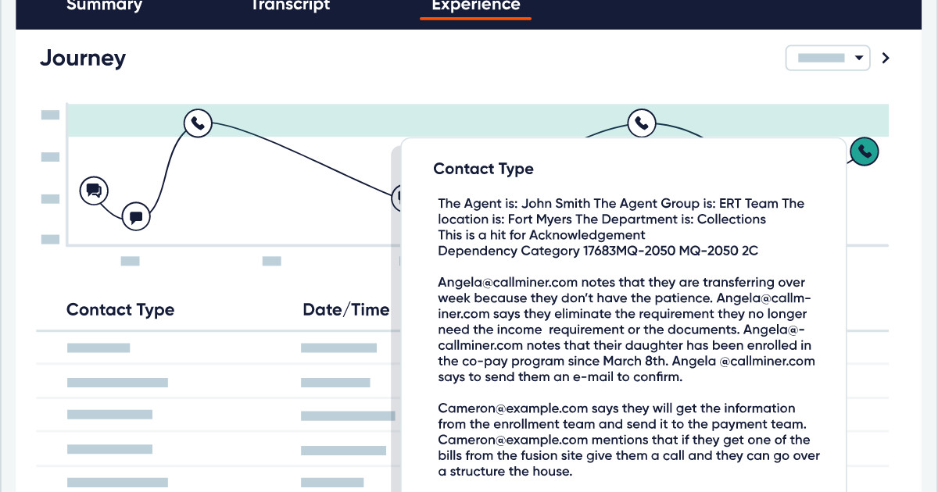The width and height of the screenshot is (938, 492).
Task: Click the Journey section heading
Action: pos(83,58)
